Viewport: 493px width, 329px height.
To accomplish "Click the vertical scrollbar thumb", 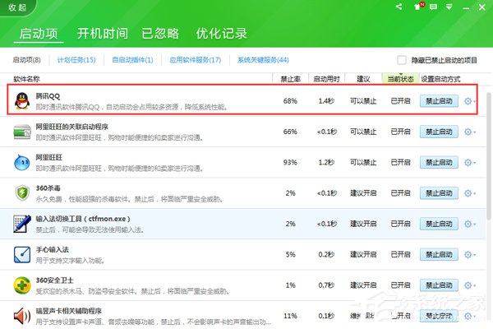I will (490, 155).
